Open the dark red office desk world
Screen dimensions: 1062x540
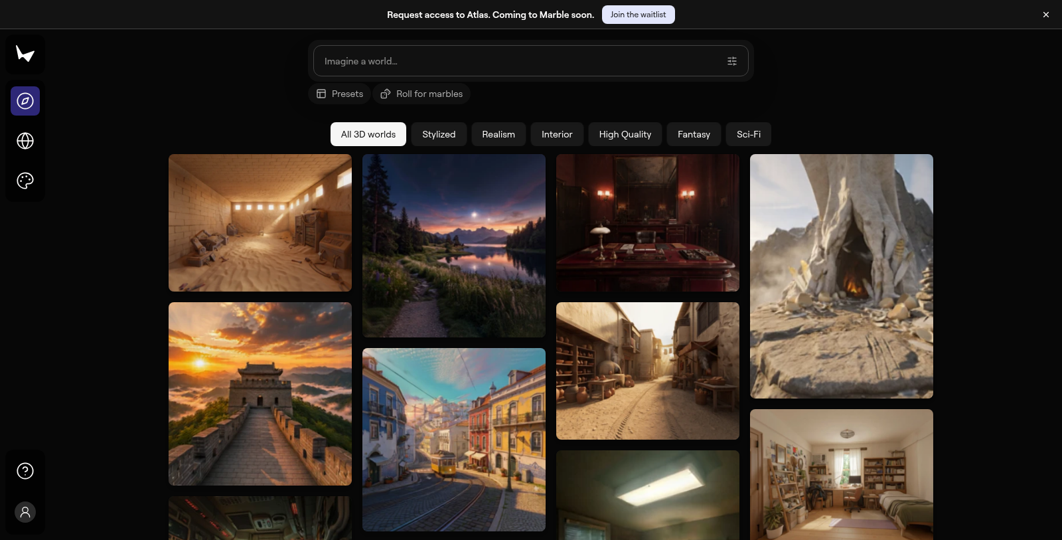(x=648, y=223)
